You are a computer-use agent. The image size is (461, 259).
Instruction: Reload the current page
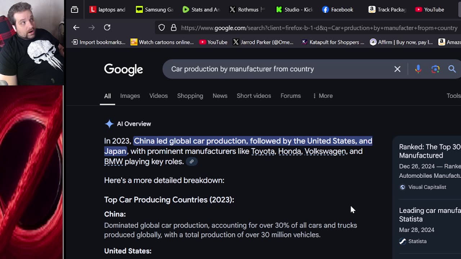pyautogui.click(x=107, y=28)
